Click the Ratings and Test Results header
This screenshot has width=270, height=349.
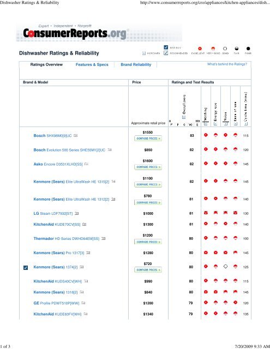pyautogui.click(x=193, y=82)
